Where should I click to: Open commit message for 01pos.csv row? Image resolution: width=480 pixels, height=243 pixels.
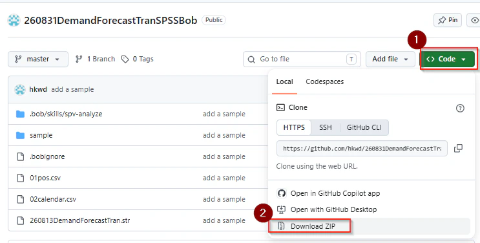[x=224, y=178]
